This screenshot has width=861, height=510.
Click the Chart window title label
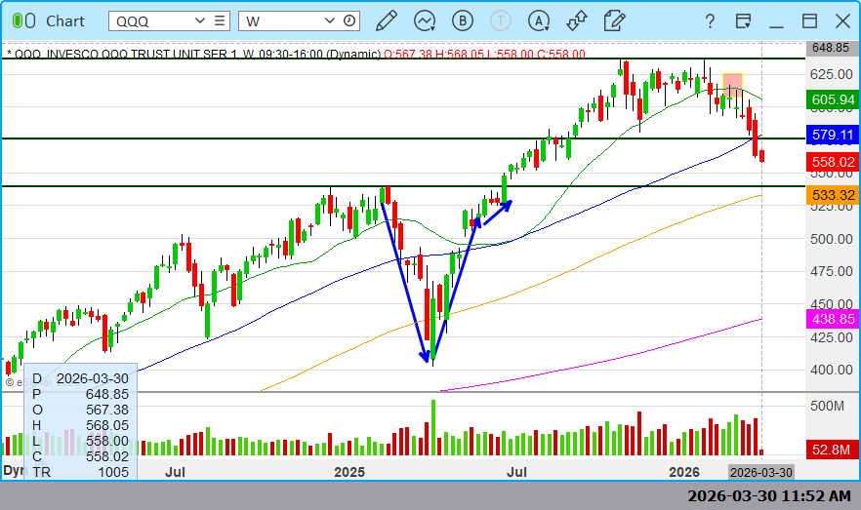coord(64,20)
